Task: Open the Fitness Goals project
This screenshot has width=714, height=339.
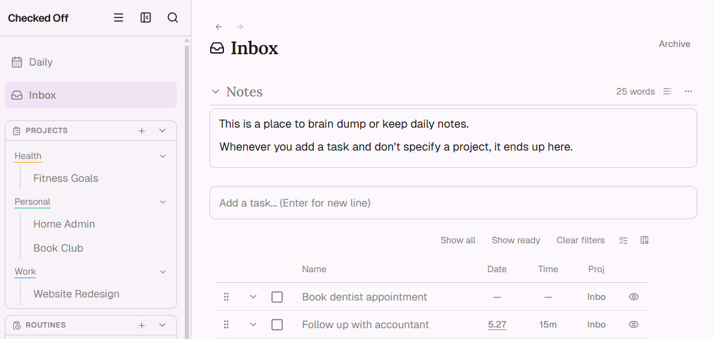Action: [x=66, y=178]
